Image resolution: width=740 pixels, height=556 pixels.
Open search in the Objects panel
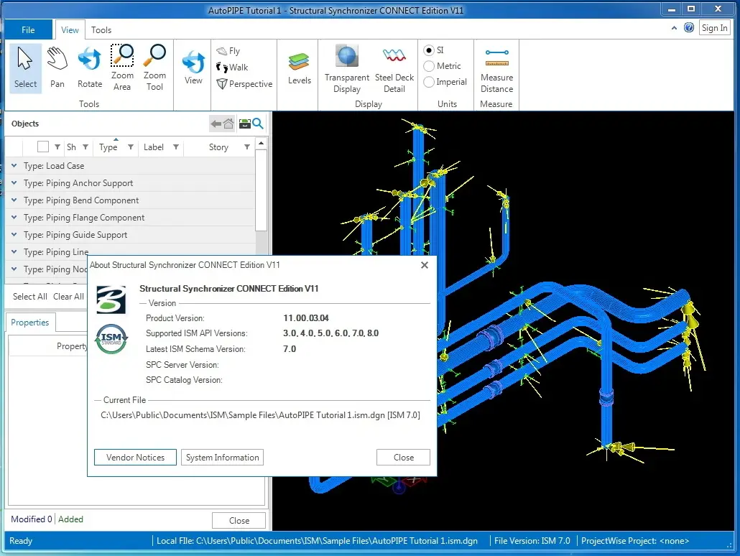click(258, 124)
